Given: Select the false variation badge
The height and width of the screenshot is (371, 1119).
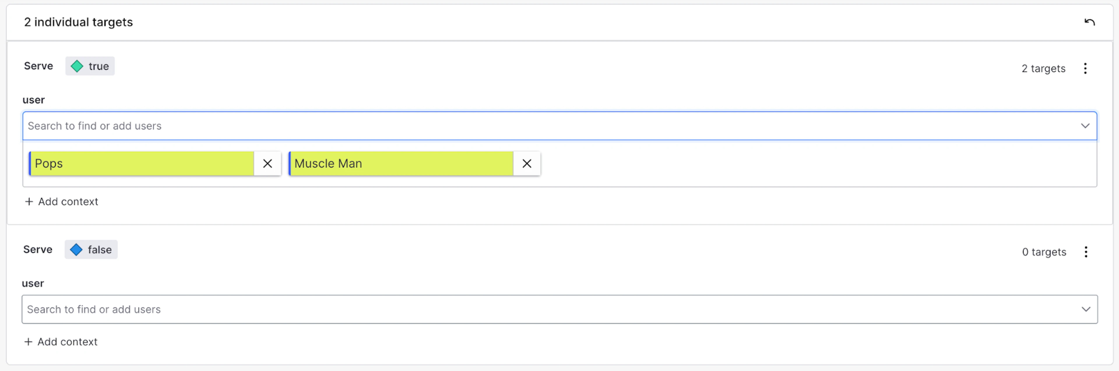Looking at the screenshot, I should coord(90,249).
